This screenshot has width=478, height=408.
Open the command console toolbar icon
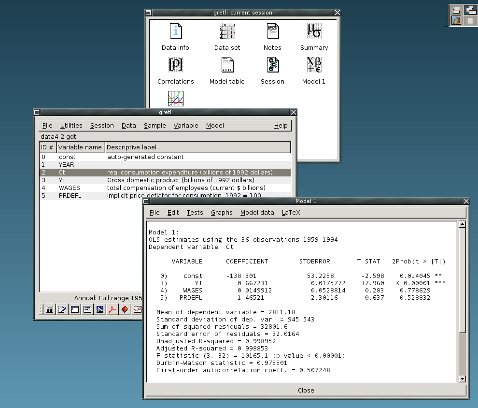pos(74,310)
